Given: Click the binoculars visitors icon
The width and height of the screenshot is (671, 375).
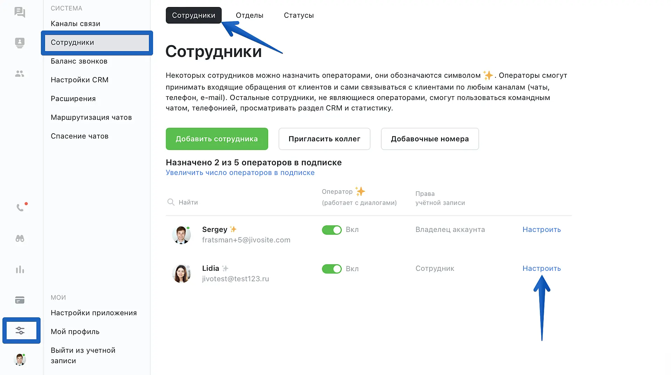Looking at the screenshot, I should point(20,239).
